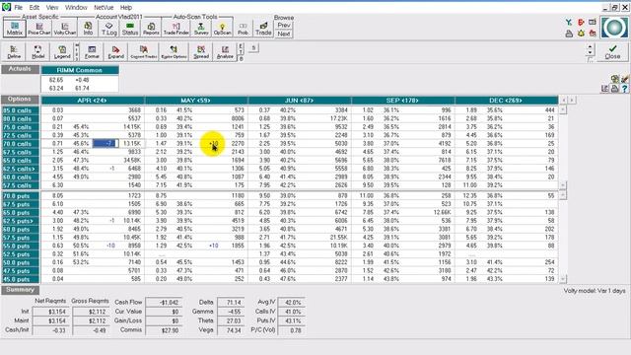This screenshot has height=355, width=631.
Task: Click the large round logo button
Action: 614,28
